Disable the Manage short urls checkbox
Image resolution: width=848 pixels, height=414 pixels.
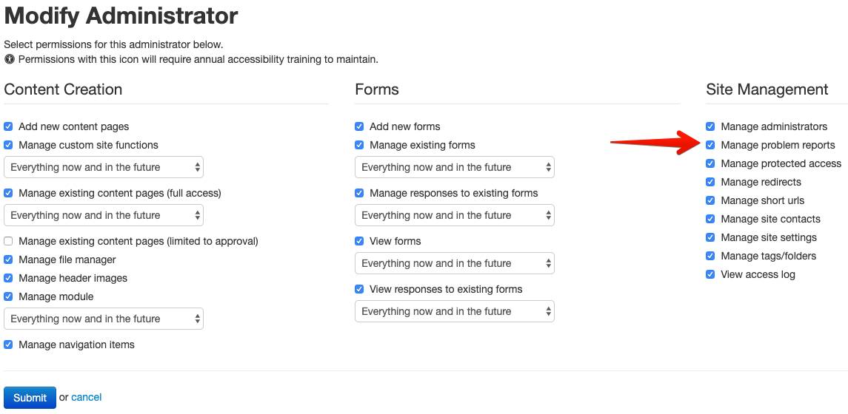coord(710,200)
